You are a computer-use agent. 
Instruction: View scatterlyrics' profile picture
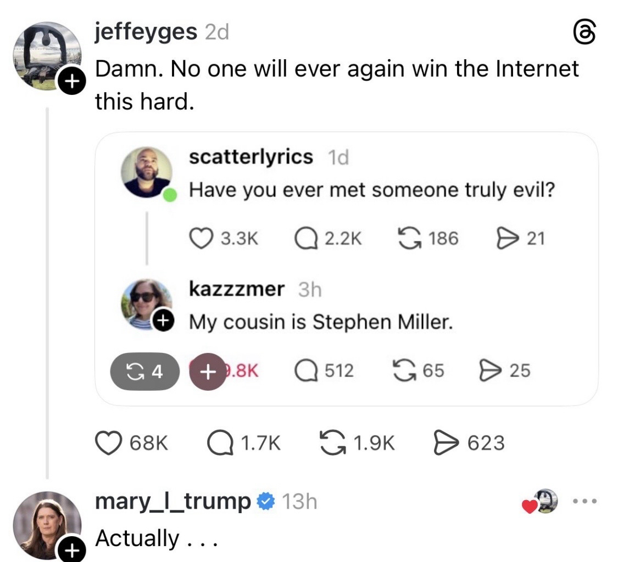[146, 172]
